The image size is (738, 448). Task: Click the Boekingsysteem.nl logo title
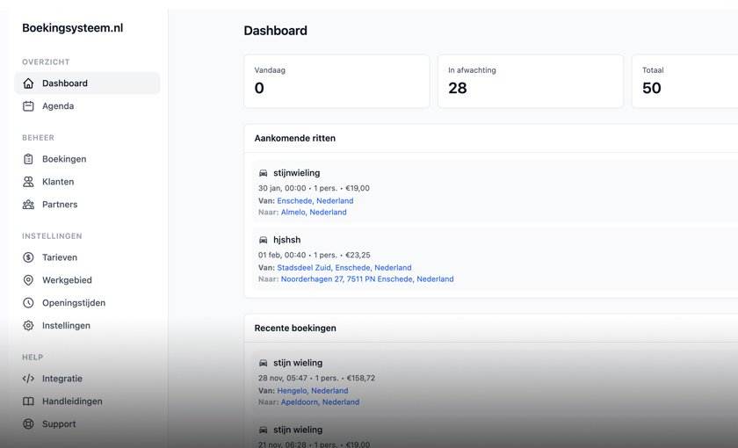click(x=72, y=28)
